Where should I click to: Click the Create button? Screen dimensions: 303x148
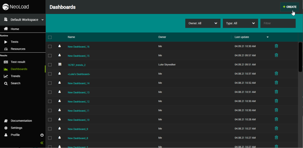tap(290, 7)
